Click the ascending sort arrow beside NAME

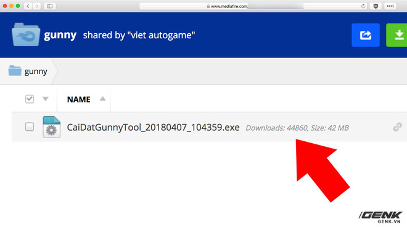pyautogui.click(x=103, y=99)
